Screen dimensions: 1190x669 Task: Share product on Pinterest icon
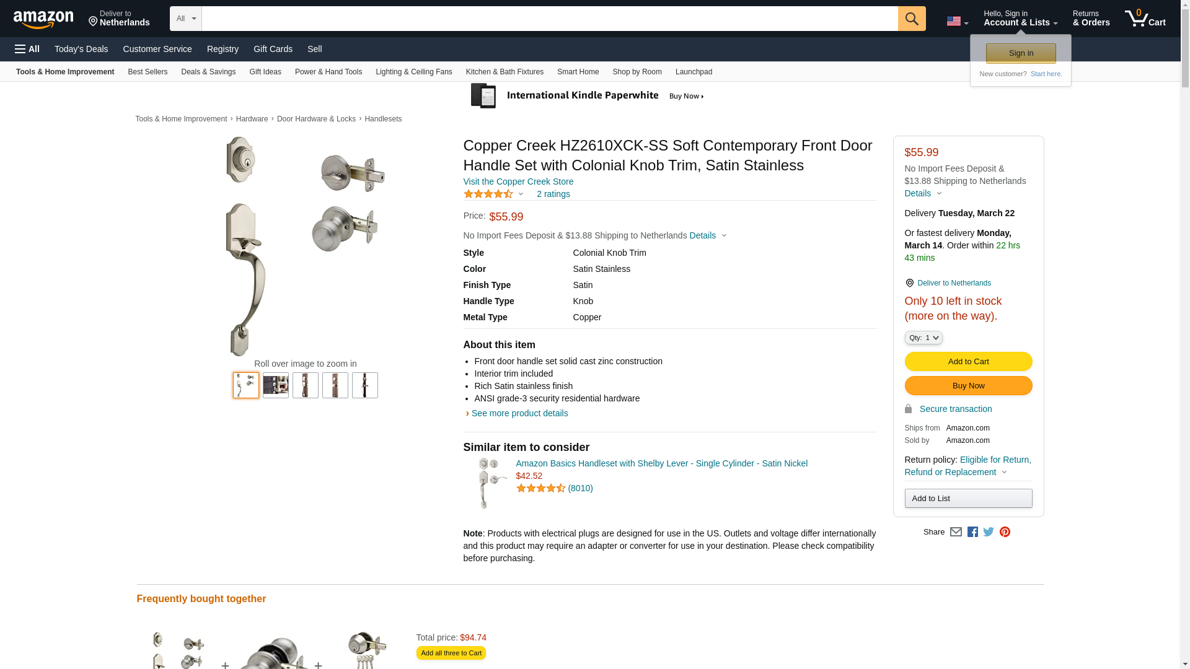[1005, 532]
